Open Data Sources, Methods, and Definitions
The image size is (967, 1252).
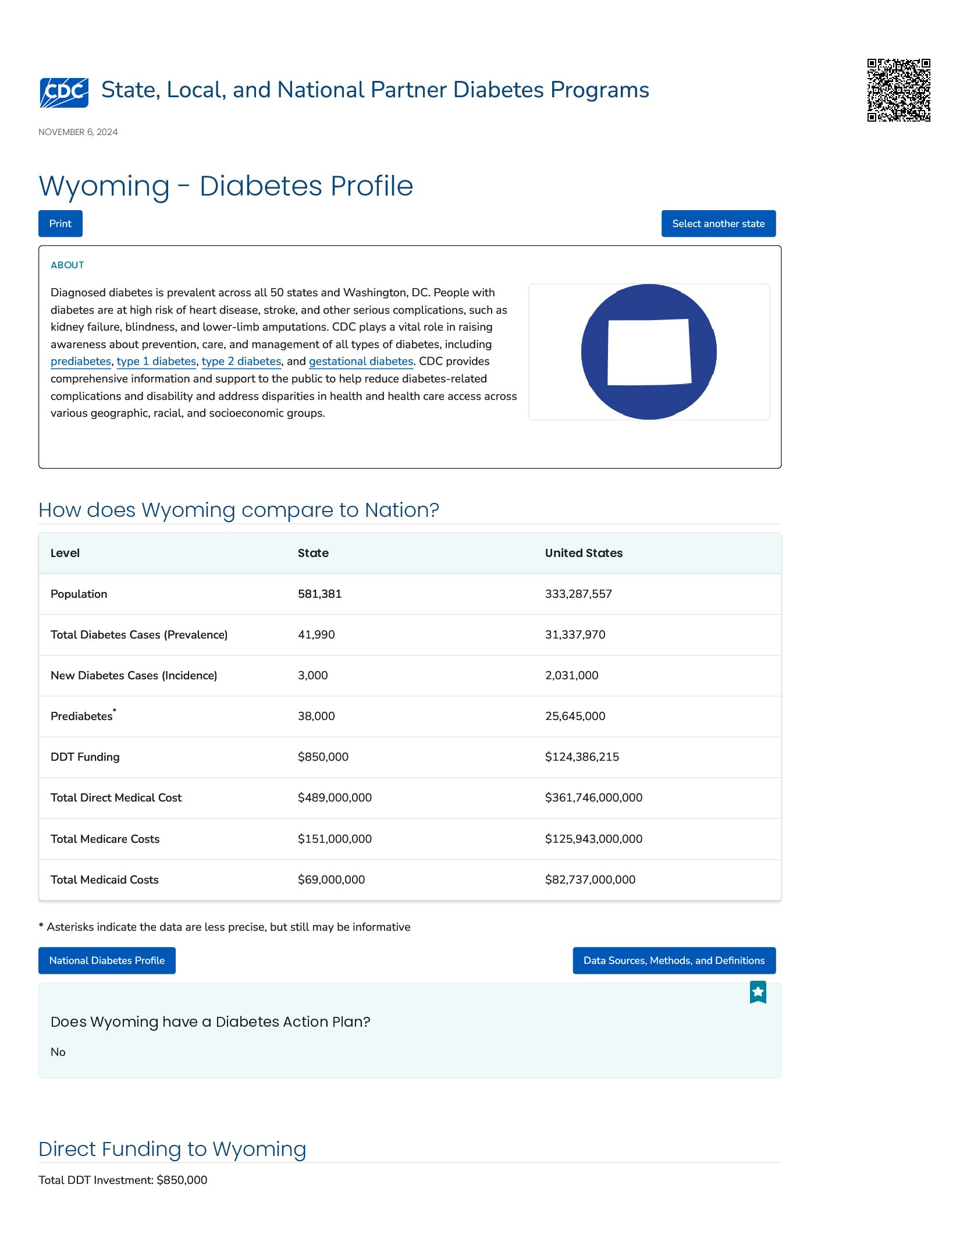click(674, 960)
